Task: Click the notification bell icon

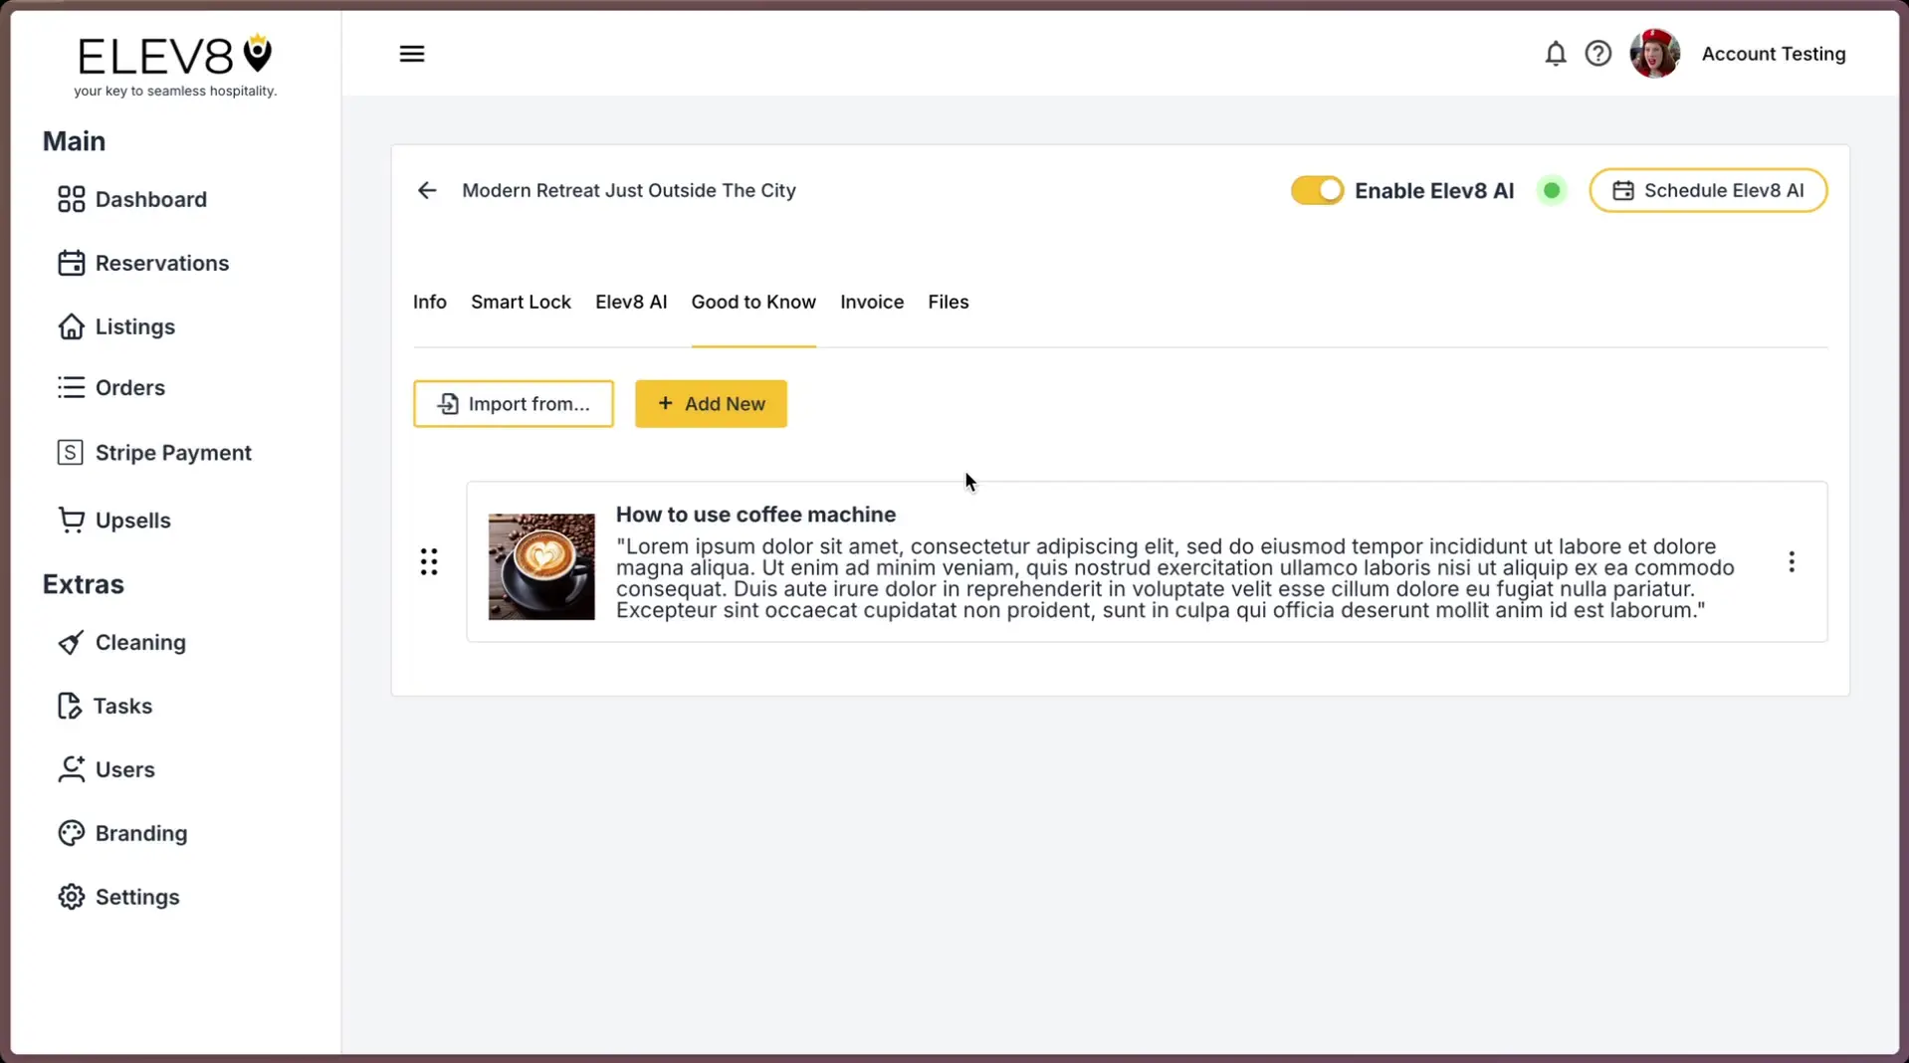Action: coord(1554,54)
